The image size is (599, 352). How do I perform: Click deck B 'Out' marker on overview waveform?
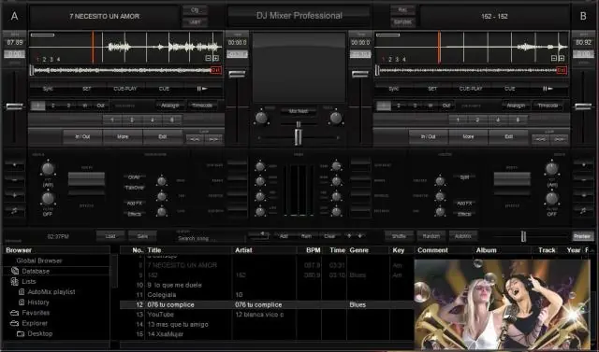coord(562,70)
